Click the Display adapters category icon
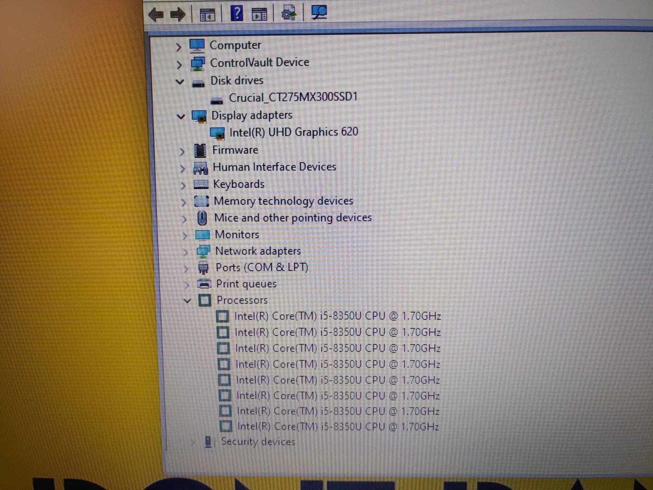Viewport: 653px width, 490px height. coord(199,117)
